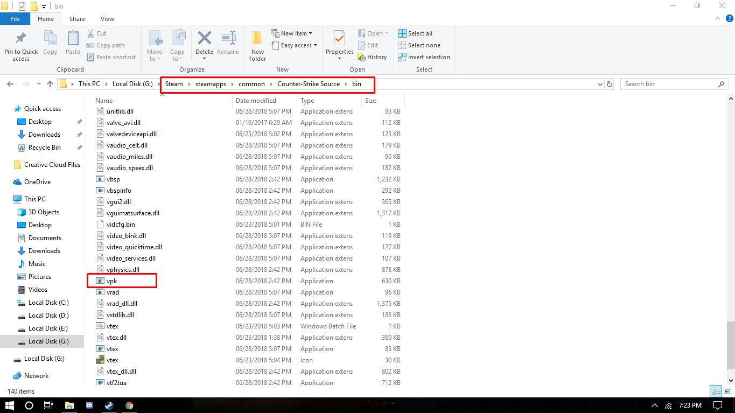Click Counter-Strike Source in address path
Image resolution: width=735 pixels, height=413 pixels.
[x=309, y=84]
